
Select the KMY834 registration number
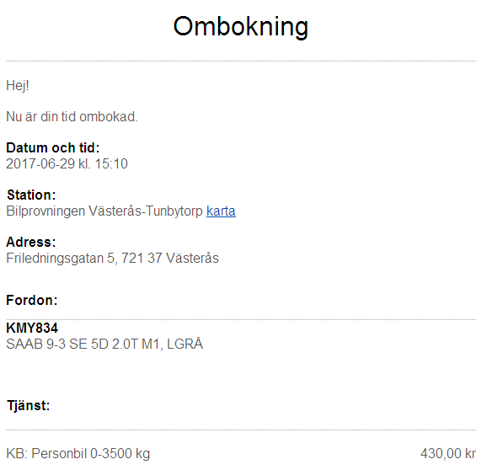click(x=32, y=328)
